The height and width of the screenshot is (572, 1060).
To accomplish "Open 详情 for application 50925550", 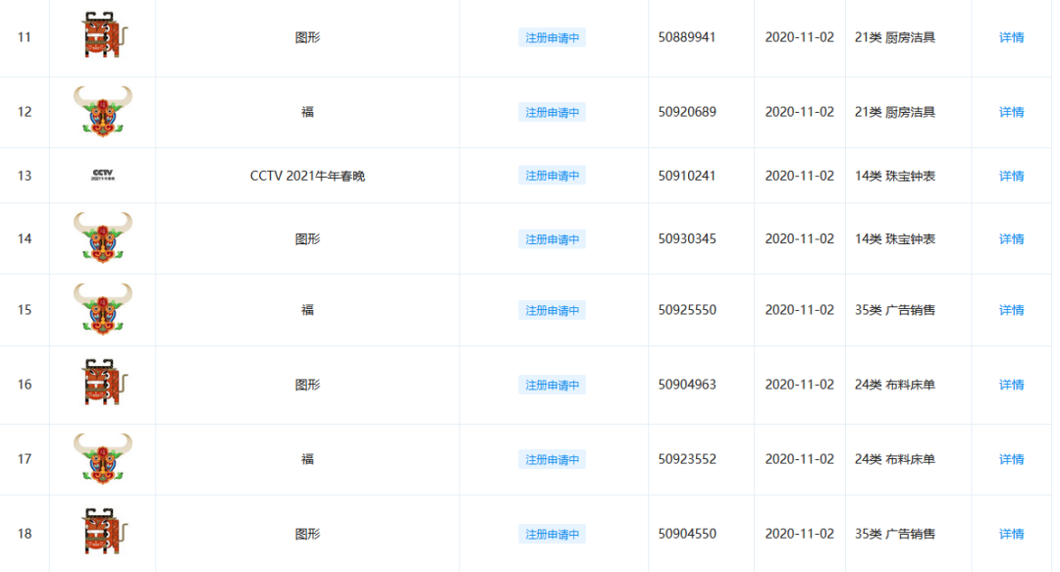I will (1011, 310).
